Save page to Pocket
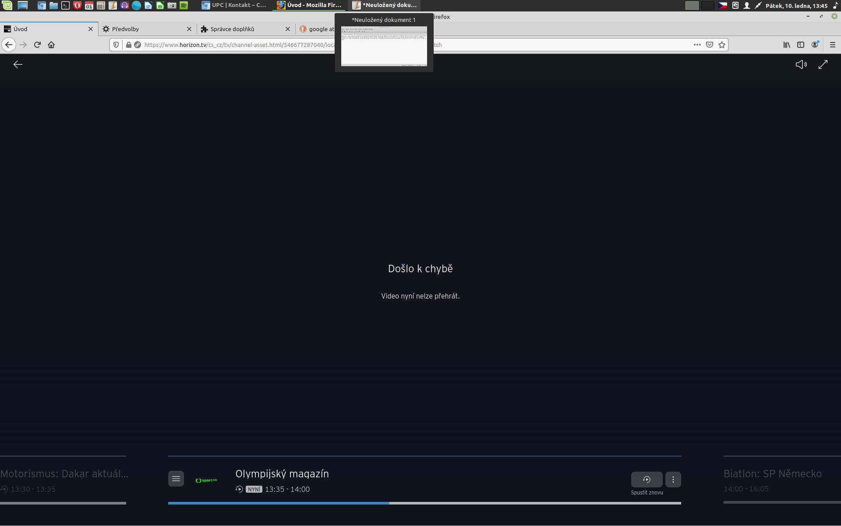This screenshot has width=841, height=526. pyautogui.click(x=710, y=45)
